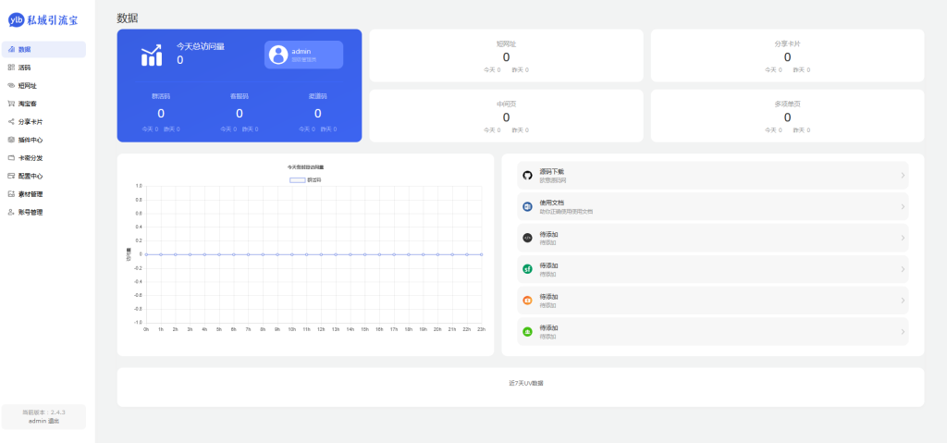The image size is (947, 443).
Task: Click the orange circular icon in links list
Action: click(527, 301)
